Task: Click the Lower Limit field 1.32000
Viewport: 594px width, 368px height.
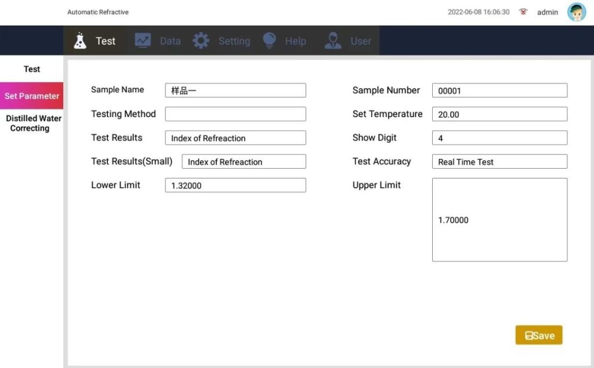Action: pos(236,185)
